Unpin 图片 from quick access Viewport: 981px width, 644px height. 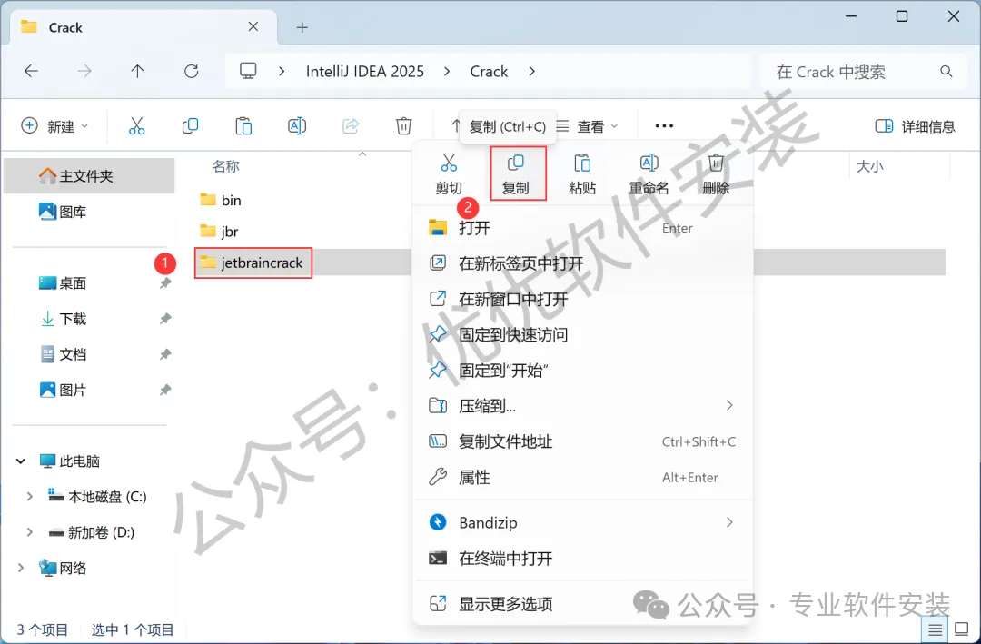click(165, 390)
